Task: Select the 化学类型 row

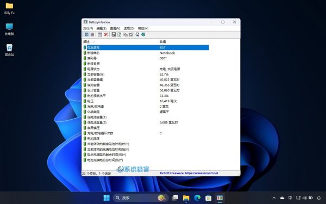Action: click(x=146, y=112)
